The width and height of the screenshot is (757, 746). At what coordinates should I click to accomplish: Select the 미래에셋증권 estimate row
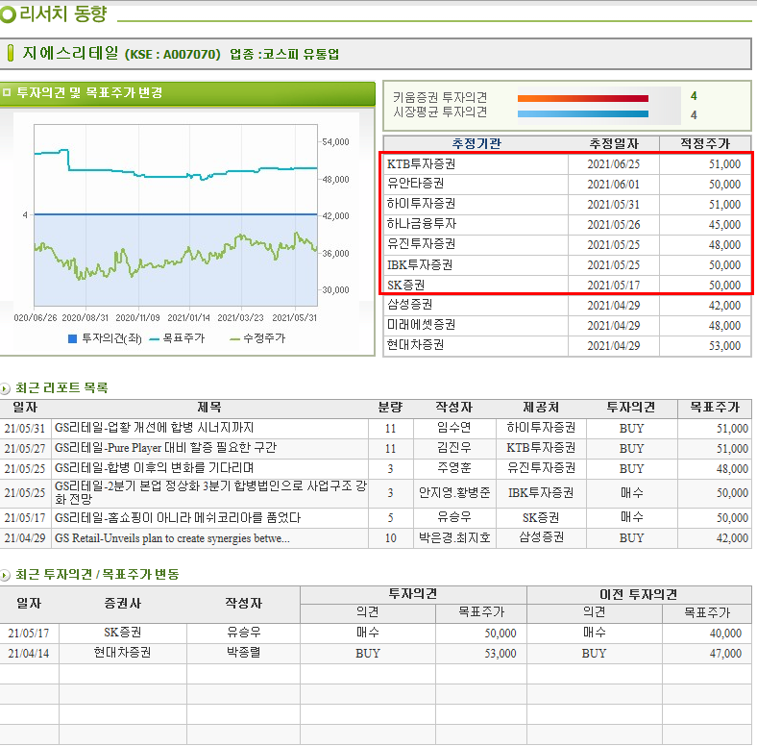567,326
